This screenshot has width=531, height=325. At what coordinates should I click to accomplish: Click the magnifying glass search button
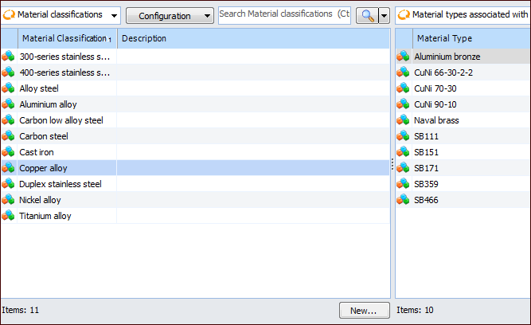[x=367, y=16]
